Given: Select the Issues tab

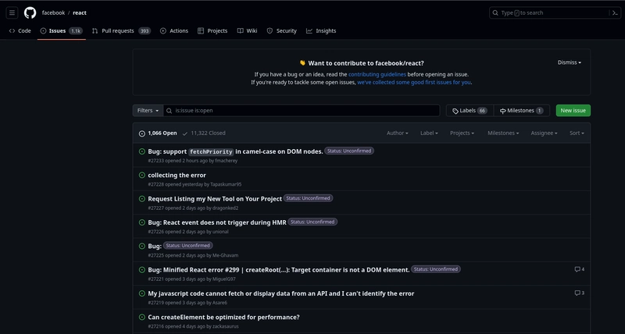Looking at the screenshot, I should (62, 30).
